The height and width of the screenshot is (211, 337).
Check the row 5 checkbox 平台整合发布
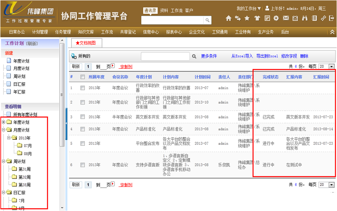coord(83,143)
